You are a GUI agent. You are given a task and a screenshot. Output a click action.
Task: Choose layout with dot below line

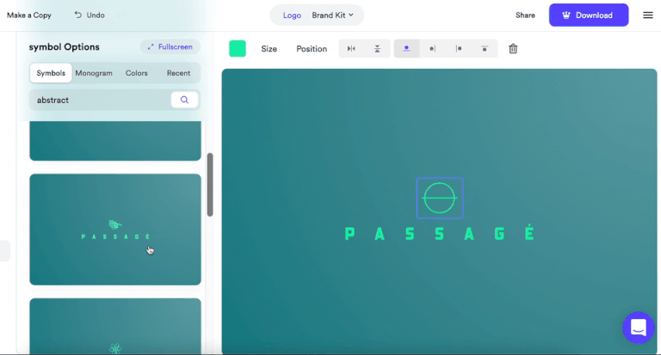click(485, 49)
